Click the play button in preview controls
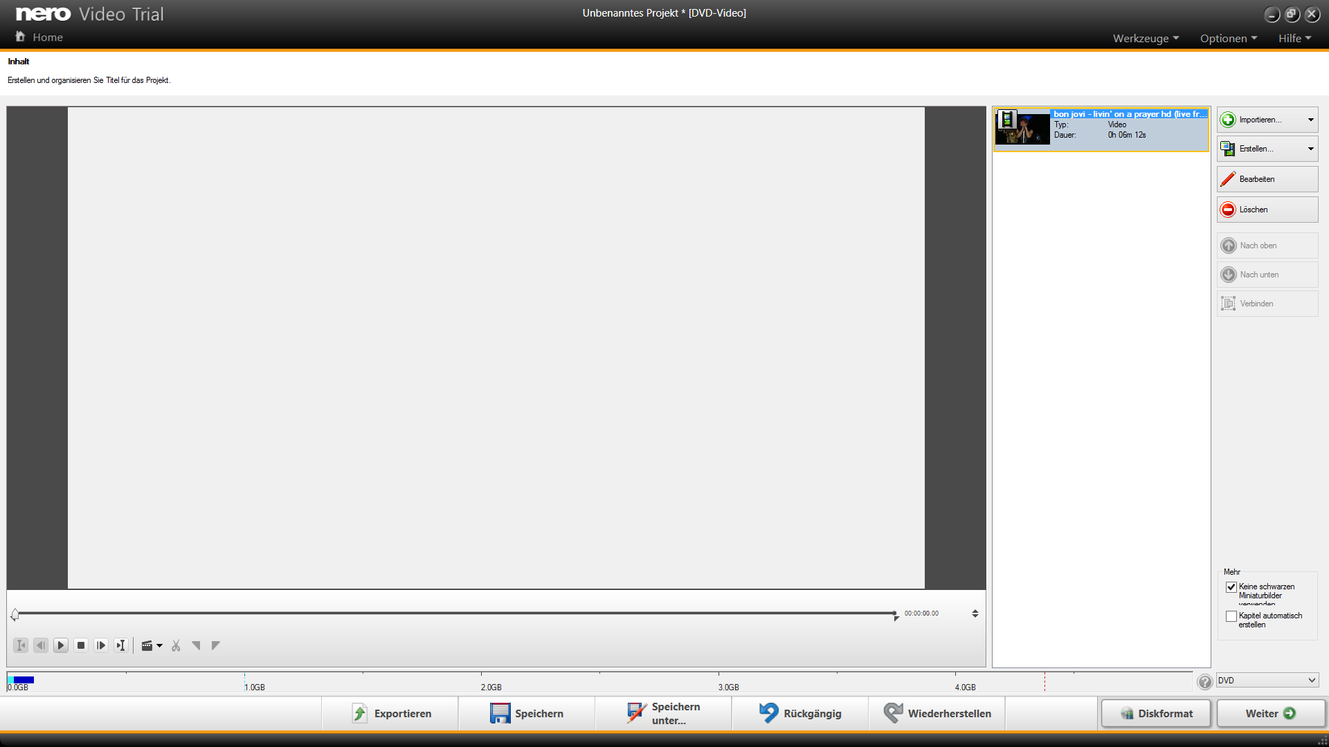Image resolution: width=1329 pixels, height=747 pixels. pyautogui.click(x=61, y=645)
